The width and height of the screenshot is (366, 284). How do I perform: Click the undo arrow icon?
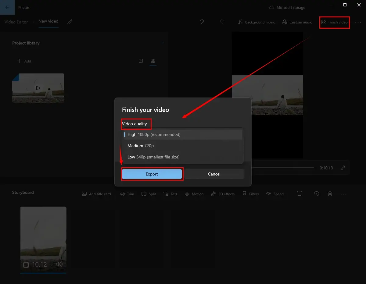tap(202, 22)
